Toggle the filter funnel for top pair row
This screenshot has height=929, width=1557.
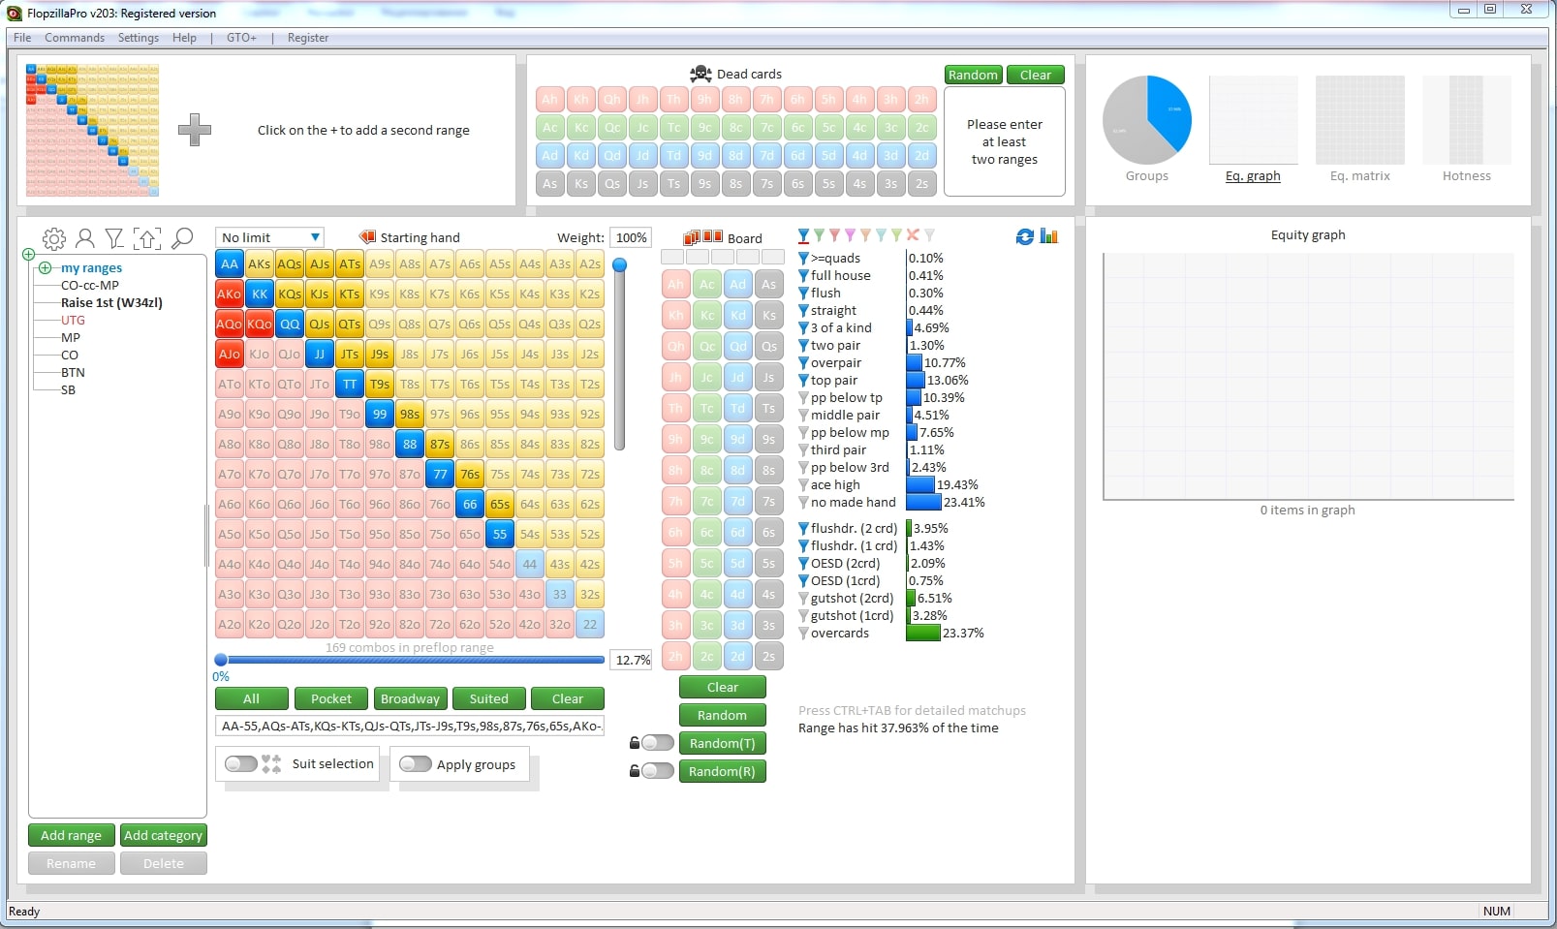click(x=803, y=381)
